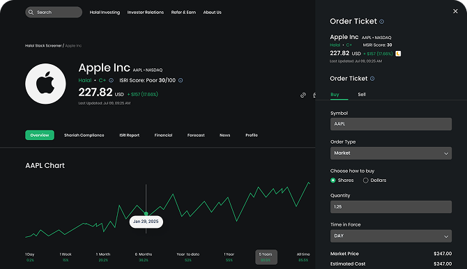
Task: Open the Shariah Compliance tab
Action: tap(84, 135)
